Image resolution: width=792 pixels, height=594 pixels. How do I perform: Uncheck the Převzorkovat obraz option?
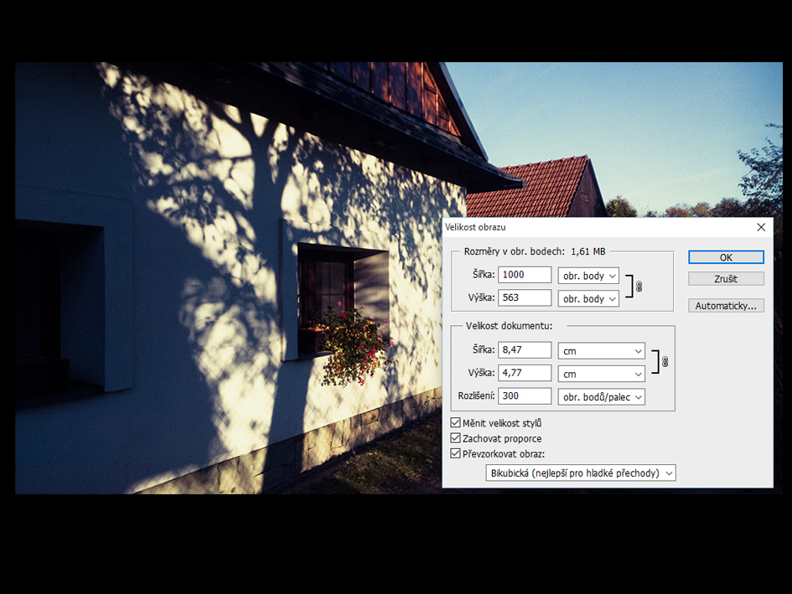[x=456, y=454]
